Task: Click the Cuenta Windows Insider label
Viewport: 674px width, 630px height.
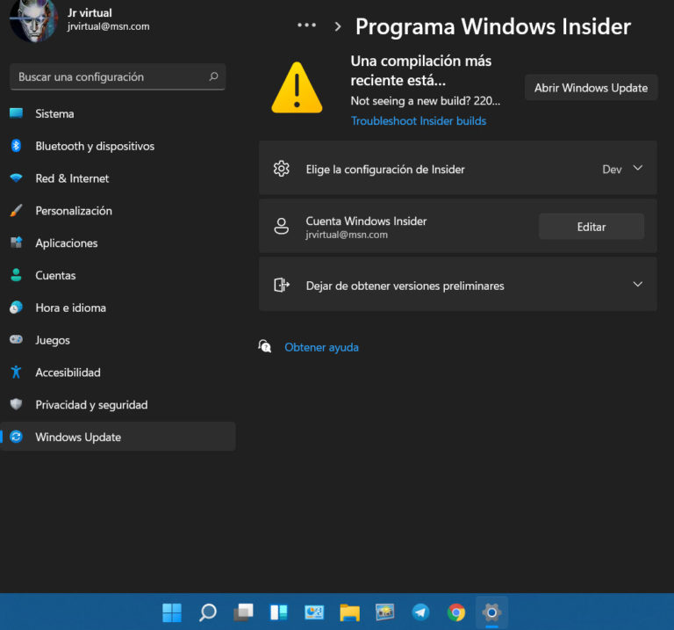Action: click(x=366, y=221)
